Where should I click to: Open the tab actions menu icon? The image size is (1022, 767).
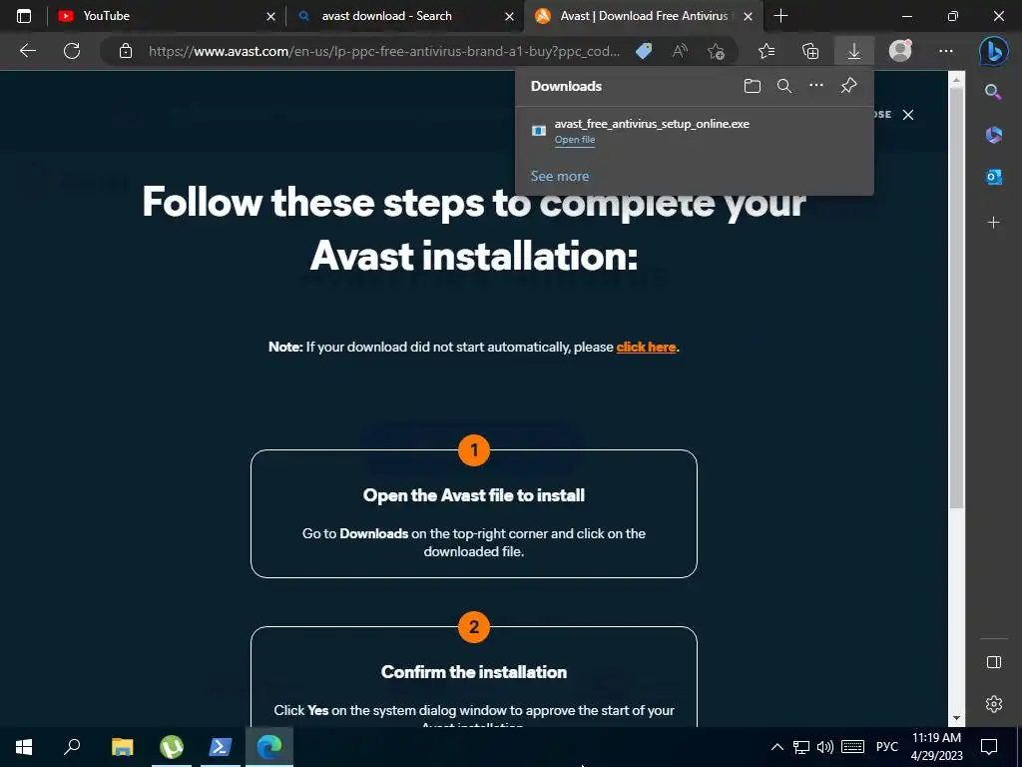tap(24, 16)
